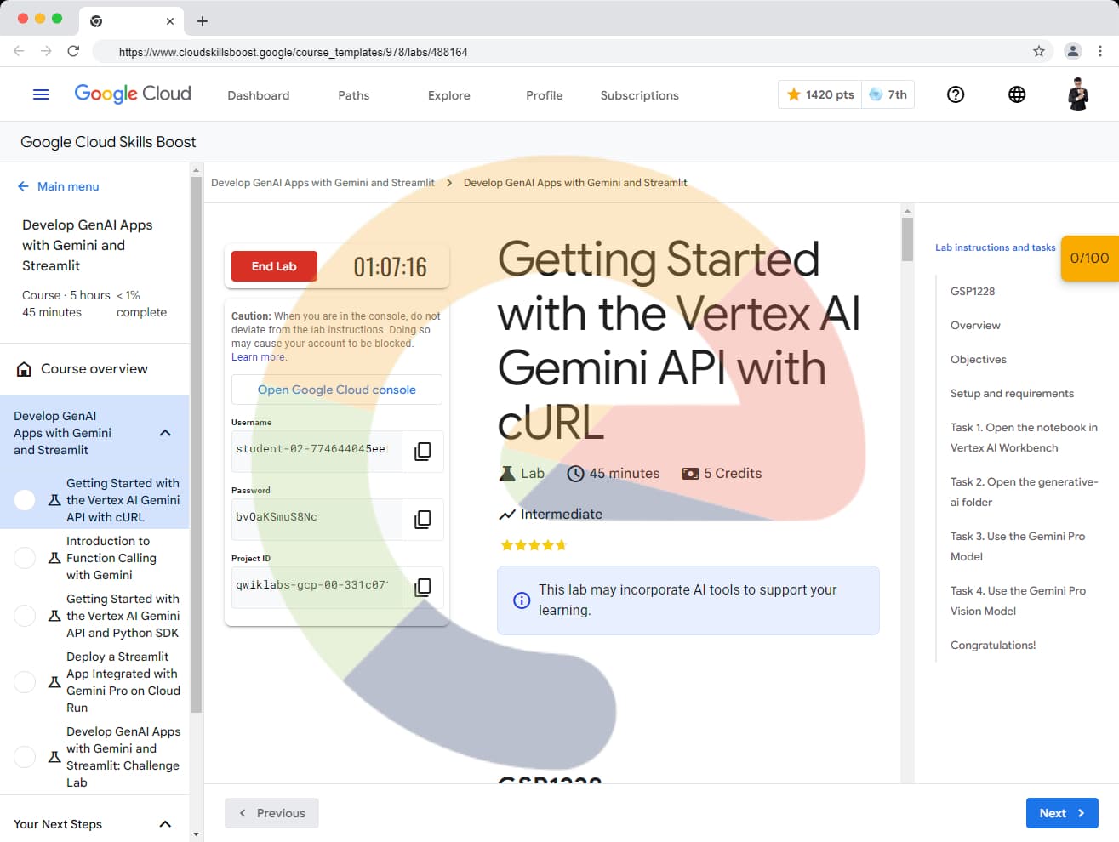The height and width of the screenshot is (842, 1119).
Task: Click the star icon next to 1420 pts
Action: [794, 94]
